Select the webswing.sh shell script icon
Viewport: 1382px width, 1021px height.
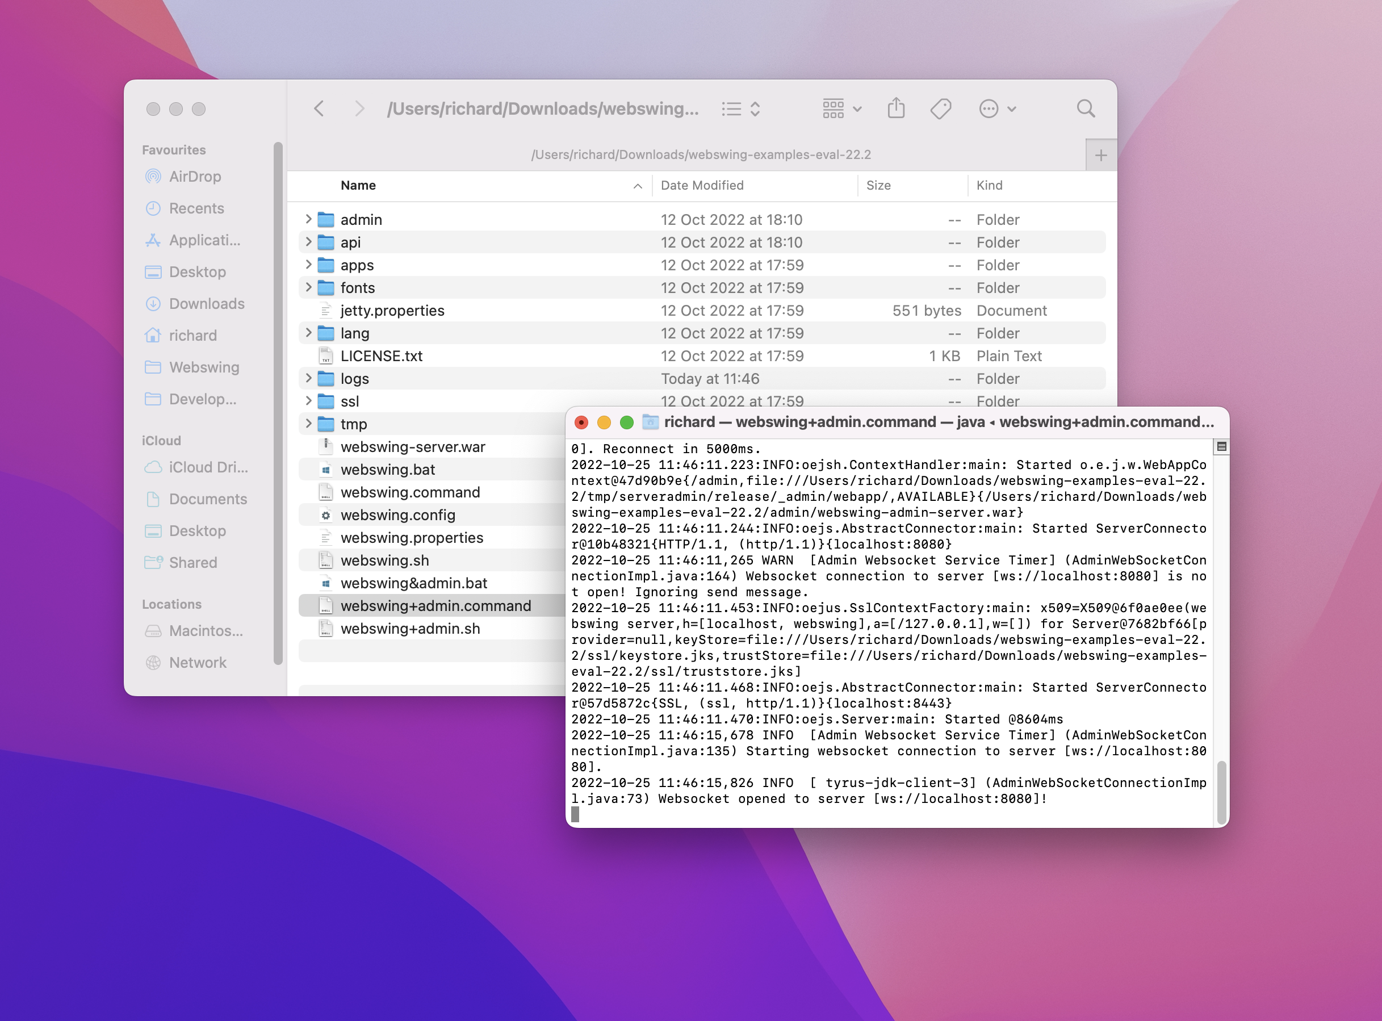(325, 560)
